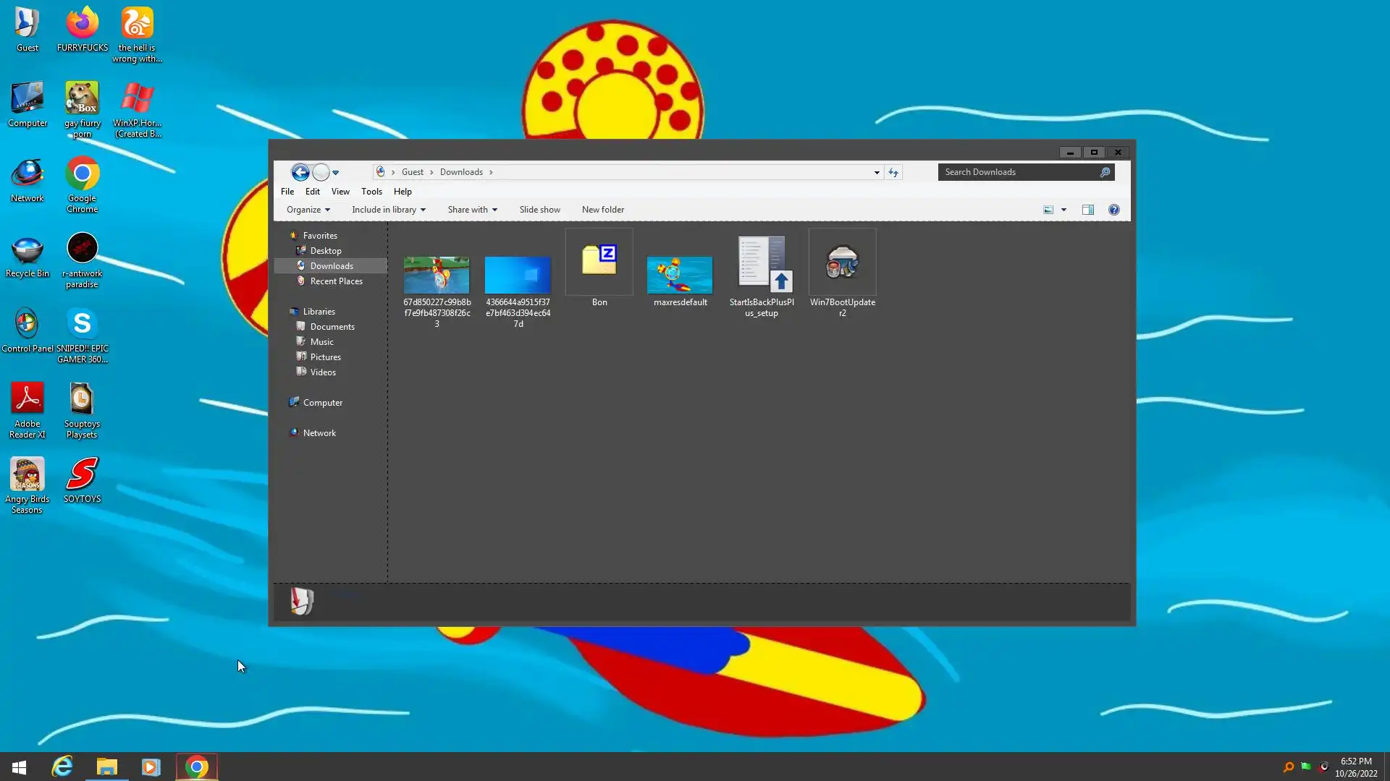This screenshot has height=781, width=1390.
Task: Open the Tools menu
Action: (371, 192)
